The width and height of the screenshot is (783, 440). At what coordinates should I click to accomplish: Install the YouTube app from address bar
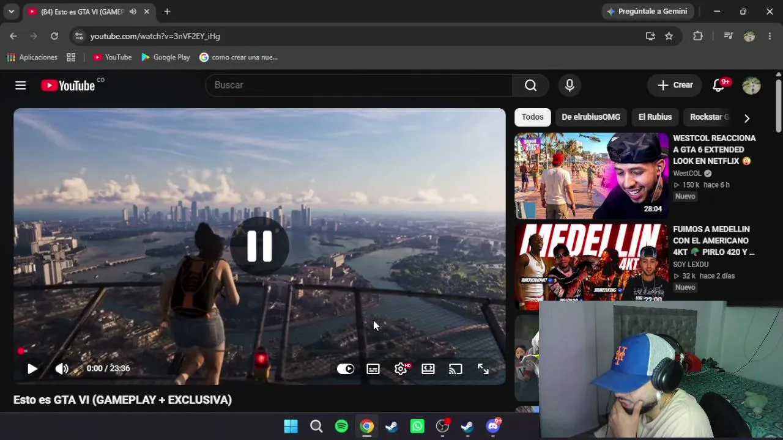tap(650, 36)
